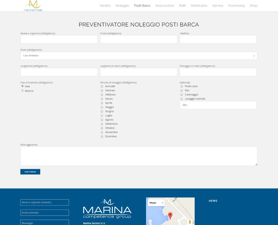Image resolution: width=278 pixels, height=225 pixels.
Task: Focus the Nome e cognome (obbligatorio) field
Action: (59, 39)
